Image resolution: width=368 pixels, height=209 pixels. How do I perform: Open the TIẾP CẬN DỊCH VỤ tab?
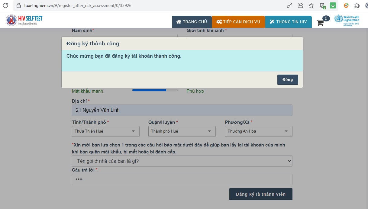point(238,22)
